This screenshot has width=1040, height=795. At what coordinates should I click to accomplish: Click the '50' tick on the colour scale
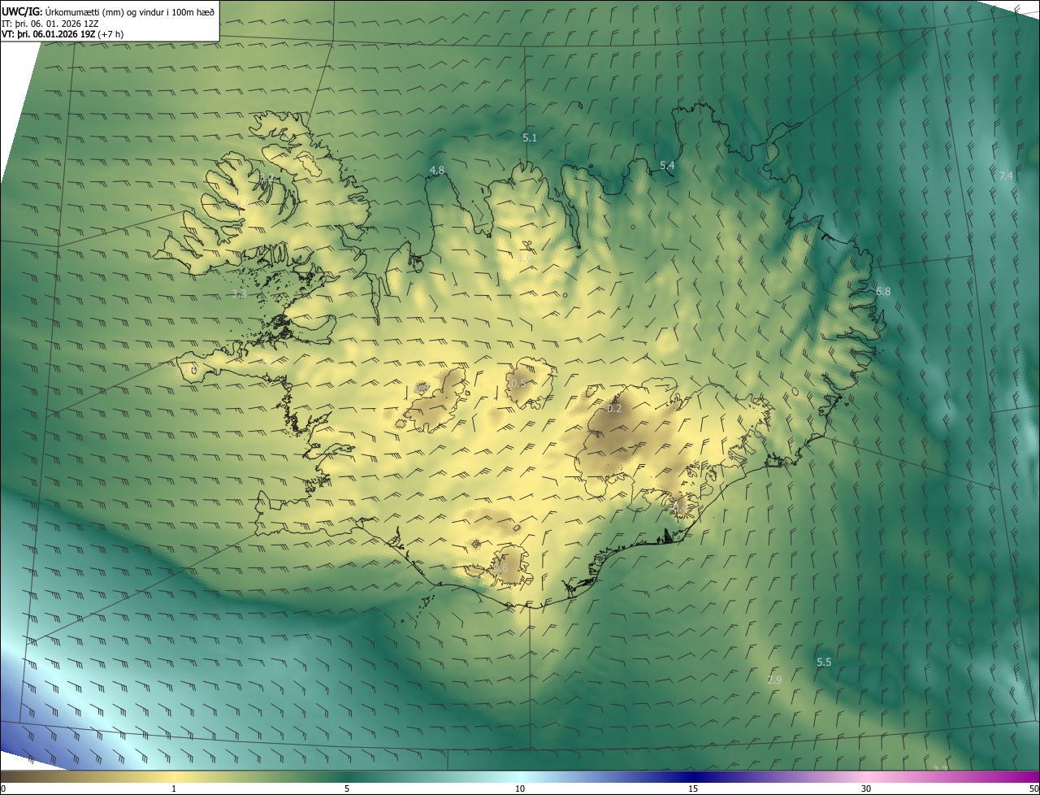point(1033,788)
